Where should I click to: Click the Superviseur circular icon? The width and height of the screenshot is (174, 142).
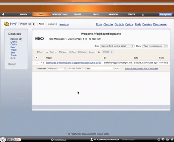coord(52,140)
